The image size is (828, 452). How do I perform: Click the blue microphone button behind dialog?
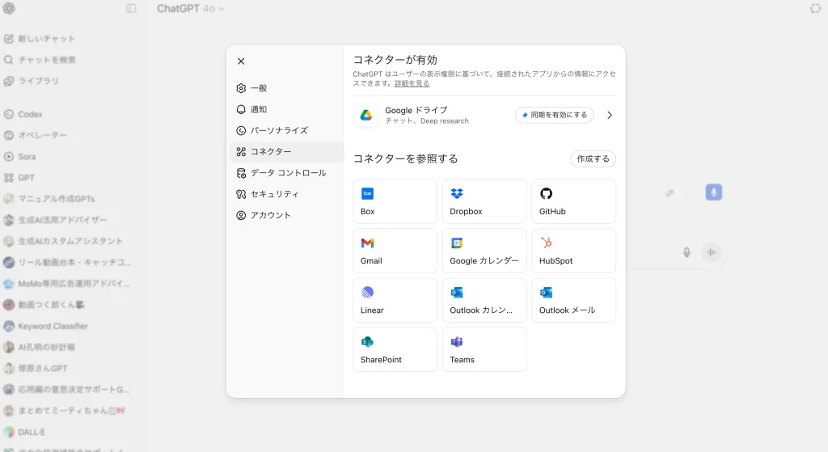[713, 192]
